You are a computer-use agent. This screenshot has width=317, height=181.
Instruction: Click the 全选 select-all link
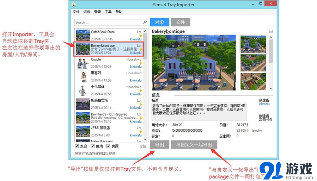143,146
